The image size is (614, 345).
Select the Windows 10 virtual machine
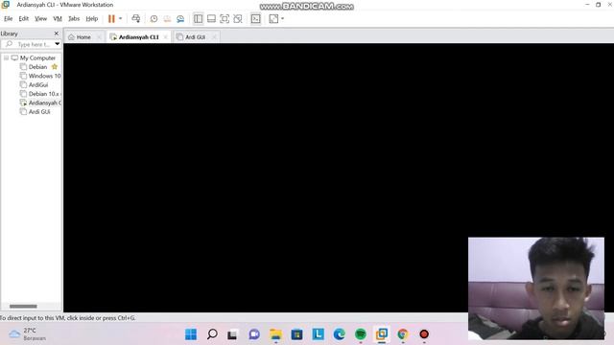pyautogui.click(x=44, y=76)
